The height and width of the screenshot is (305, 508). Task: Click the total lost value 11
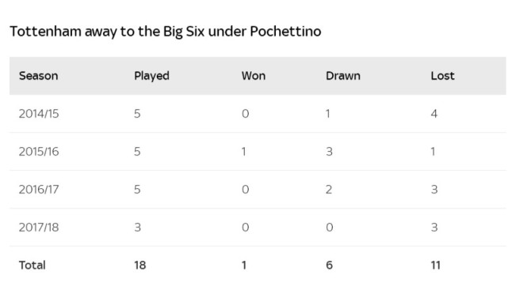click(435, 265)
